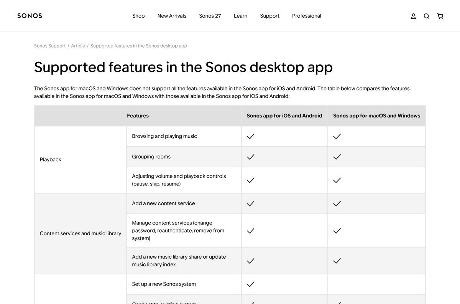Image resolution: width=460 pixels, height=304 pixels.
Task: Select the page title heading
Action: tap(183, 67)
